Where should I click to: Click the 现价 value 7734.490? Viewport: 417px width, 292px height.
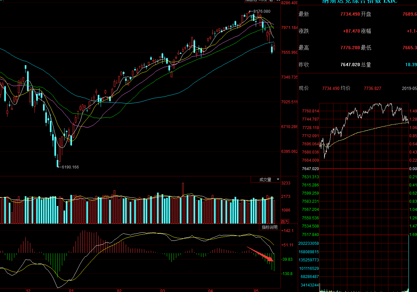pyautogui.click(x=331, y=88)
